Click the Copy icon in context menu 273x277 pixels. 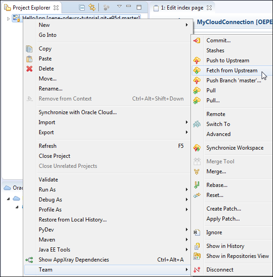click(29, 49)
